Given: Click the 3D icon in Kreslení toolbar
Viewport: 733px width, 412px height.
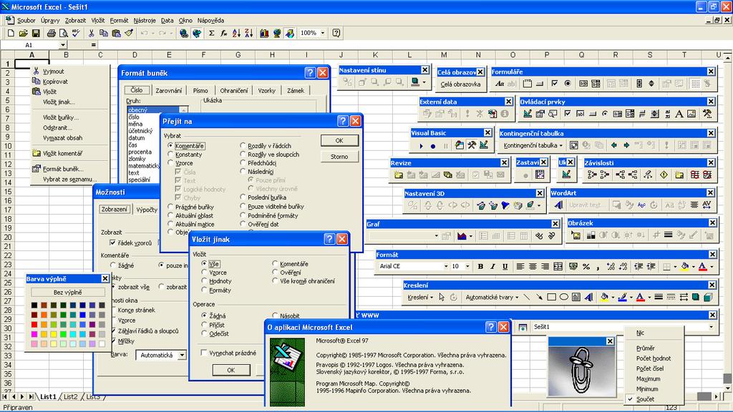Looking at the screenshot, I should point(708,297).
